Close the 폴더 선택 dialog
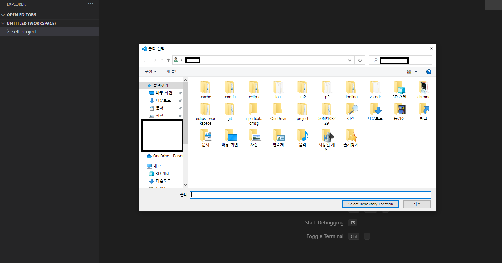This screenshot has width=502, height=263. 431,49
